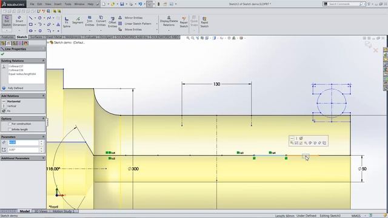Screen dimensions: 388x218
Task: Click the Exit Sketch tool
Action: (x=7, y=22)
